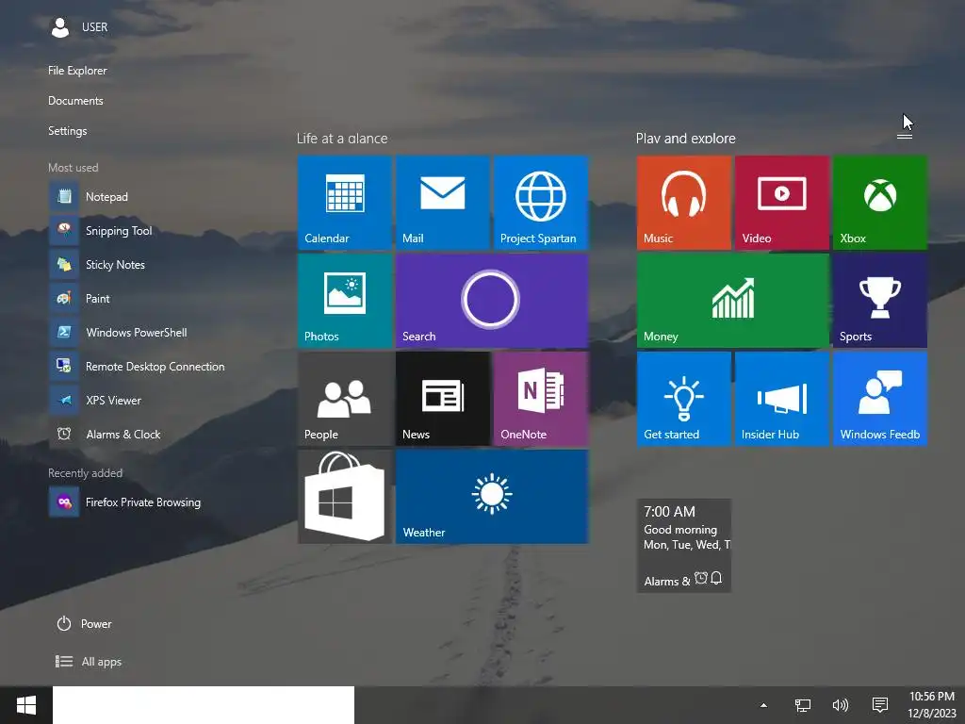Open the Alarms & Clock live tile
Image resolution: width=965 pixels, height=724 pixels.
pos(684,546)
